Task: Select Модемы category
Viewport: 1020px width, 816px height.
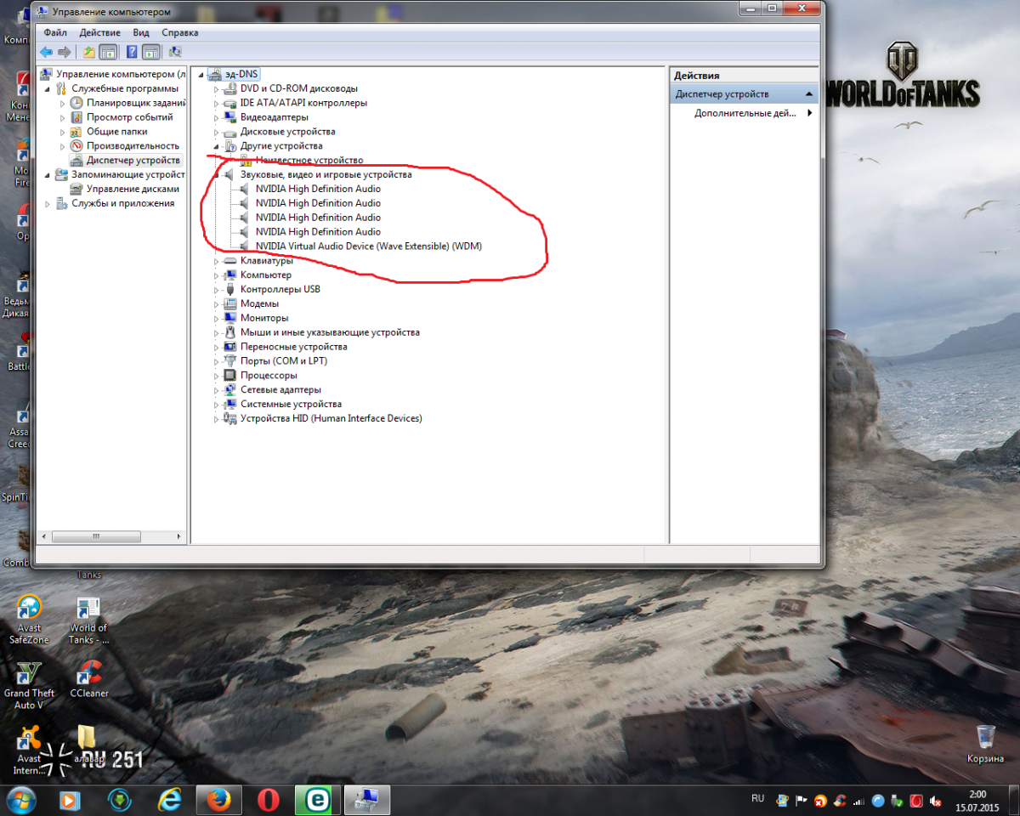Action: coord(259,303)
